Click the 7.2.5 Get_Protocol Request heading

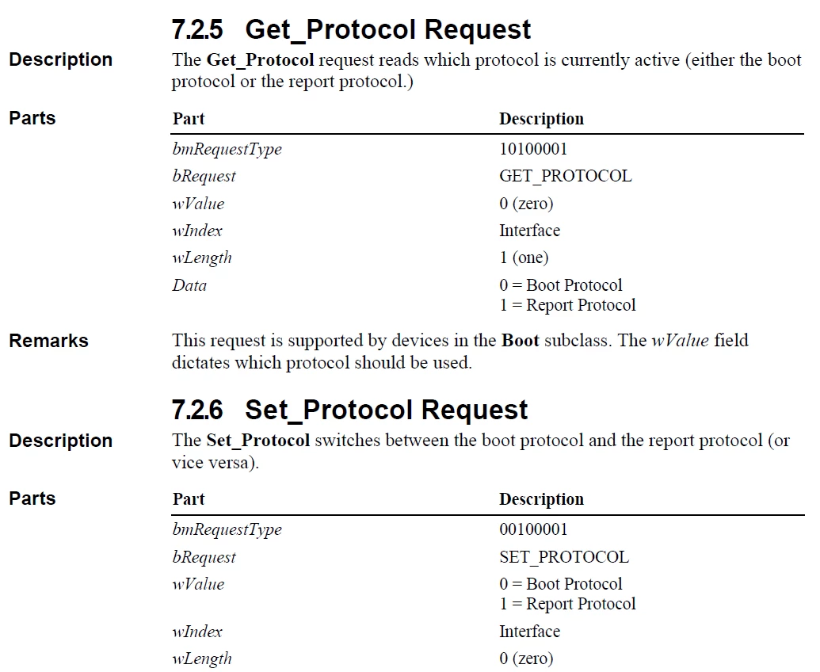point(351,29)
